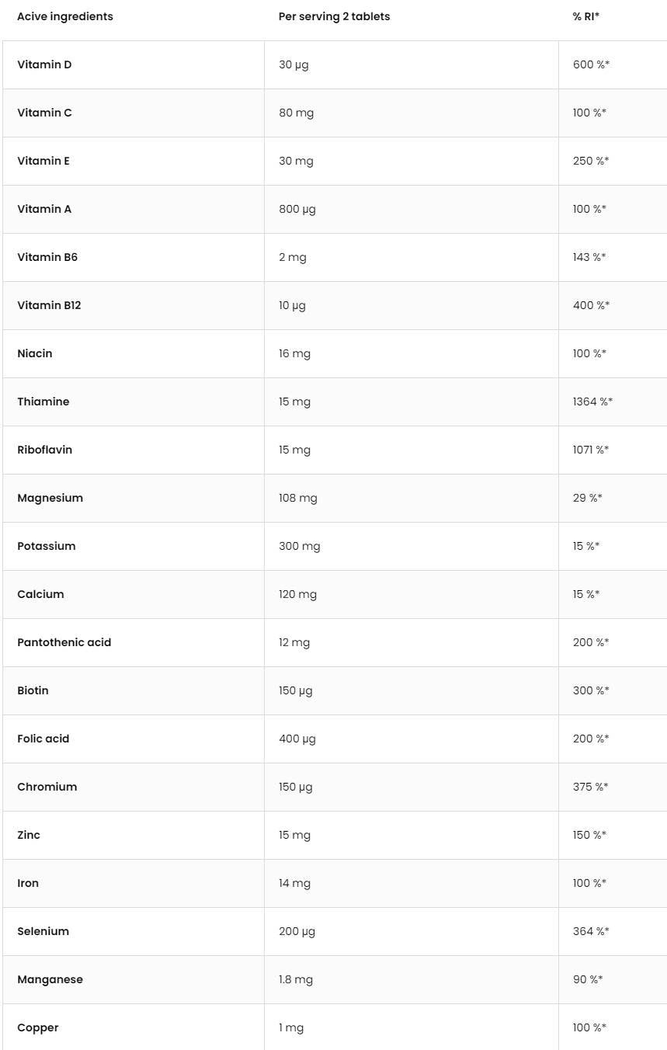Click the Folic acid ingredient name
This screenshot has width=667, height=1050.
pos(43,739)
